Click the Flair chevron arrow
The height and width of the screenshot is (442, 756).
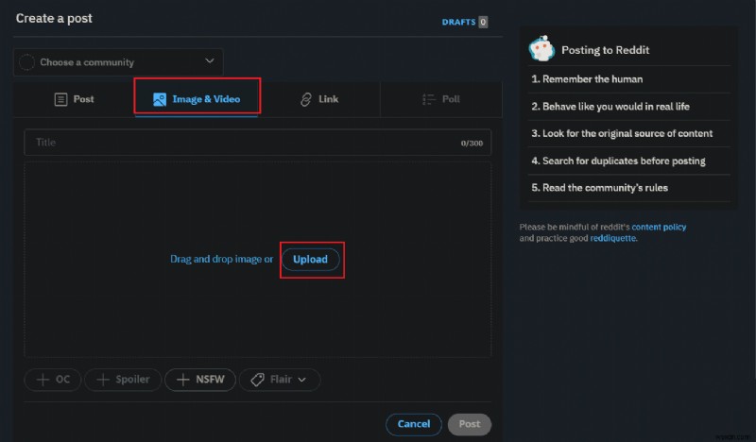301,380
